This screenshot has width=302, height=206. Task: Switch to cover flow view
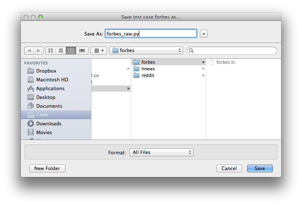point(82,51)
